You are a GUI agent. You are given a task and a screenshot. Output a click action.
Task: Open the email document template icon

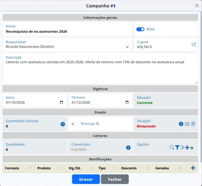(x=193, y=124)
